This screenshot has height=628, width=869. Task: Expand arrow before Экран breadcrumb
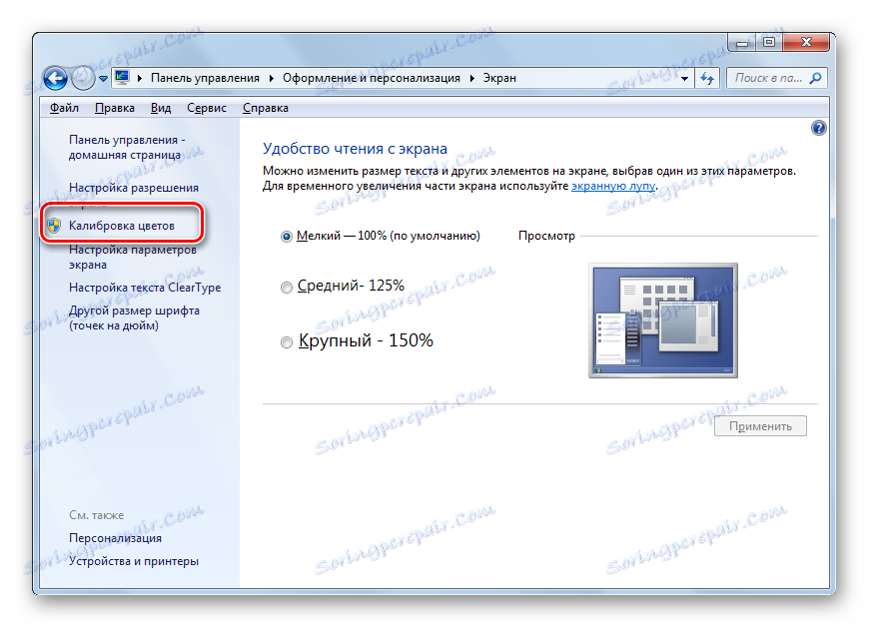pyautogui.click(x=472, y=78)
